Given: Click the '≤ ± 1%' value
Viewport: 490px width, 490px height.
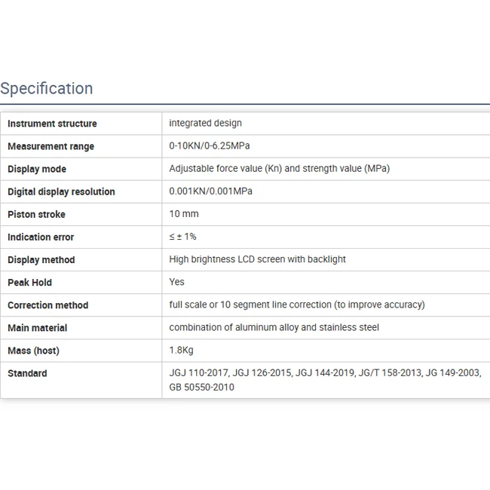Looking at the screenshot, I should click(182, 236).
